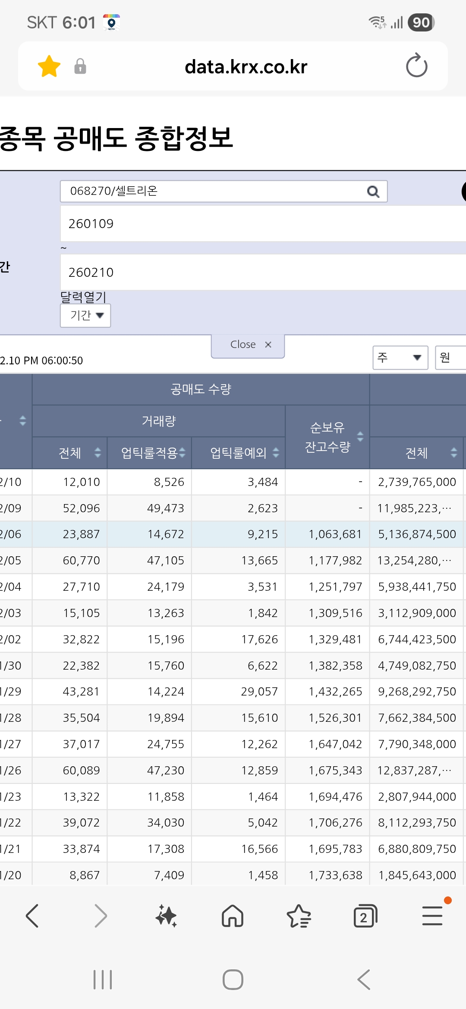Open the 원 currency unit dropdown
Screen dimensions: 466x1009
pos(450,357)
